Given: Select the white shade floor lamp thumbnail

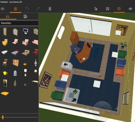Looking at the screenshot, I should click(x=25, y=72).
